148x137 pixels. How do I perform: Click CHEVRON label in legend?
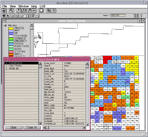tap(21, 36)
